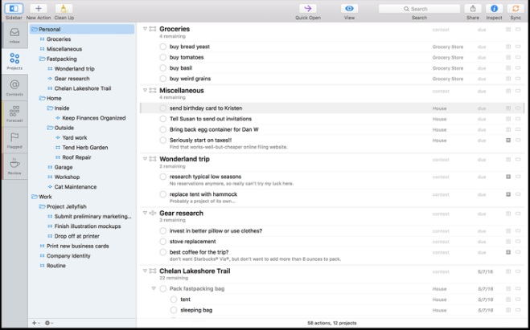This screenshot has width=530, height=330.
Task: Run the Clean Up broom icon
Action: (64, 9)
